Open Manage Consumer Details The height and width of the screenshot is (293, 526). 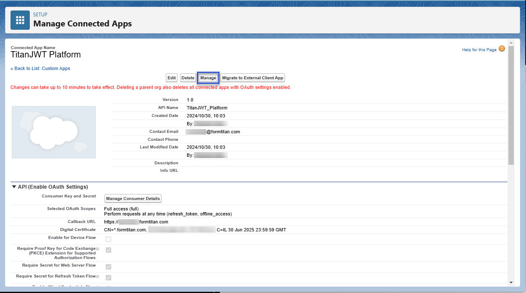point(133,198)
